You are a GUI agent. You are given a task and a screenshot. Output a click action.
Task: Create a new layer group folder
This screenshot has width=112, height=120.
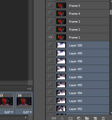(87, 118)
